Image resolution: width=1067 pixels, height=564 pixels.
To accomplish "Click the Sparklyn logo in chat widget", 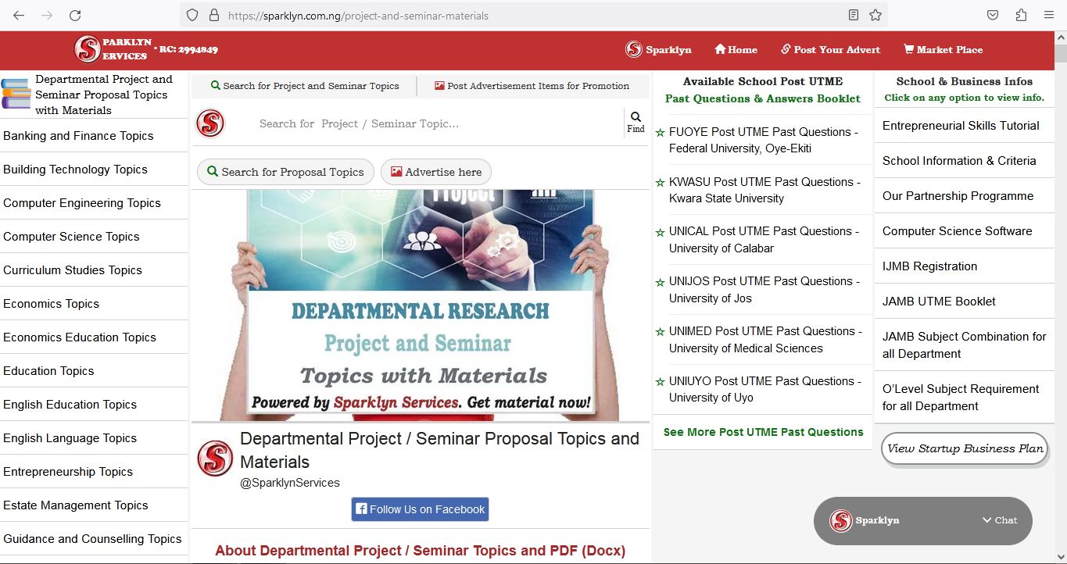I will click(x=840, y=521).
